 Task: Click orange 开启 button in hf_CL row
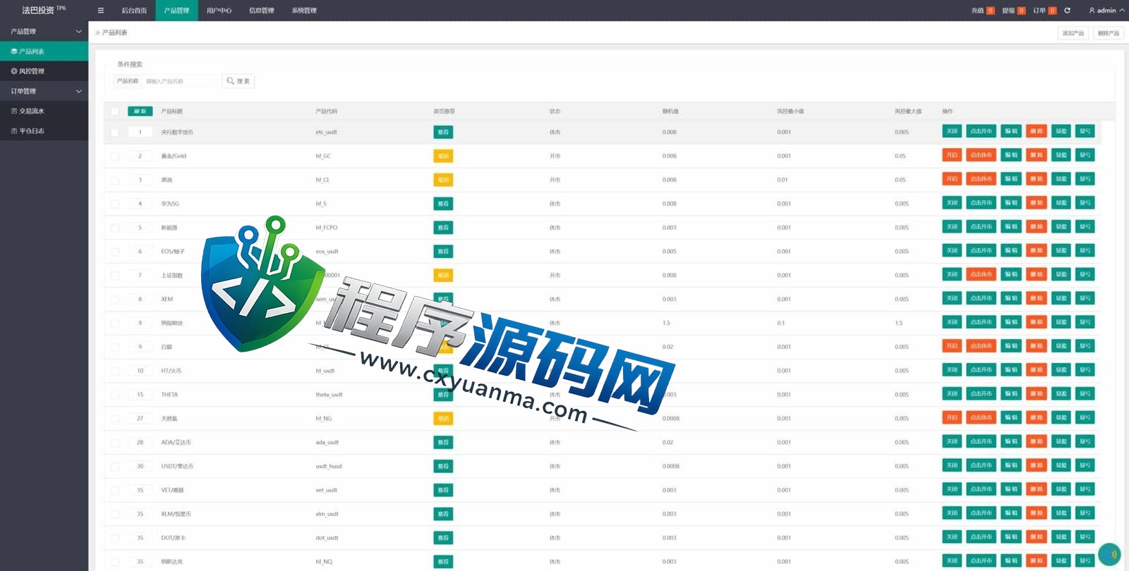(952, 179)
